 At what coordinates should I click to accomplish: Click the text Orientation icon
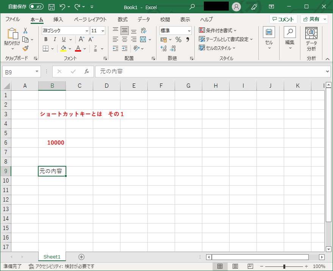point(136,49)
